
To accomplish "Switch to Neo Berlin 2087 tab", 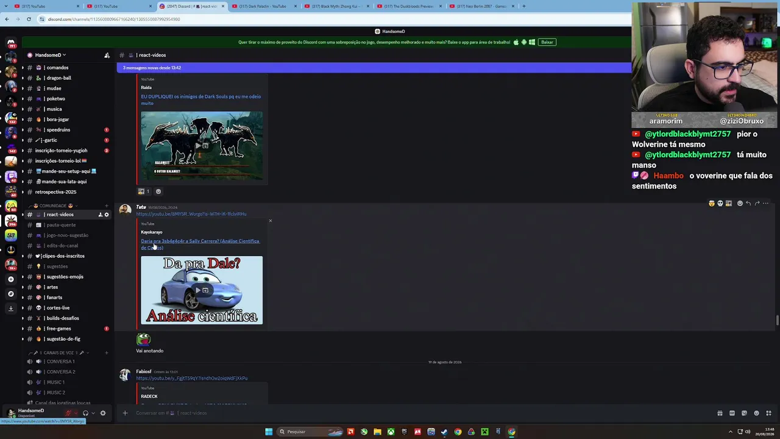I will (x=481, y=6).
